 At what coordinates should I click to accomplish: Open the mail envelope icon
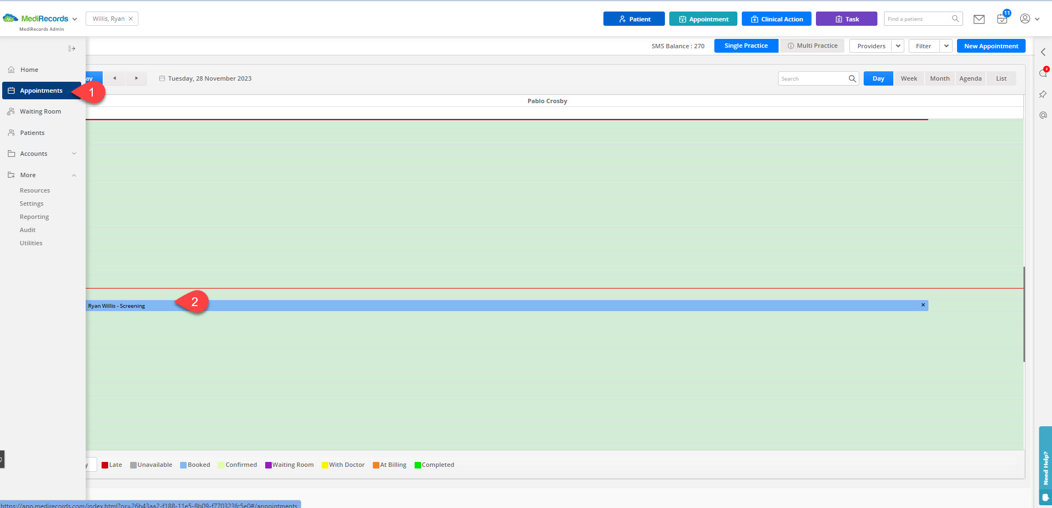click(x=979, y=19)
